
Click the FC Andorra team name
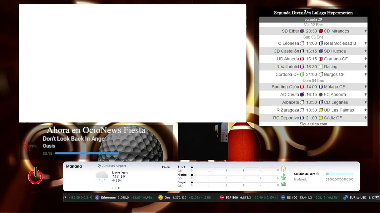pos(335,95)
